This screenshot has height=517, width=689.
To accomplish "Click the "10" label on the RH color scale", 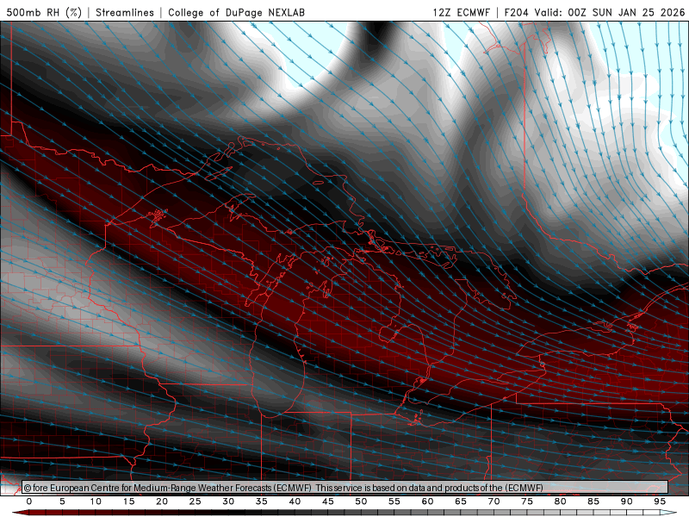I will (x=96, y=501).
